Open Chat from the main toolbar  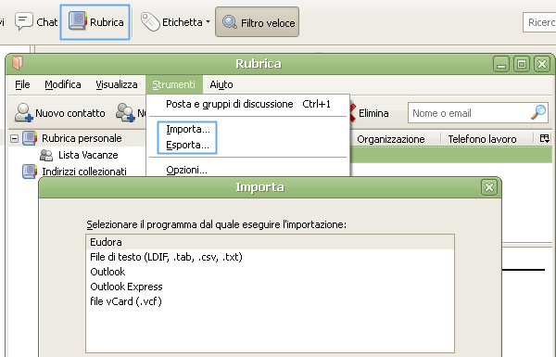[36, 22]
